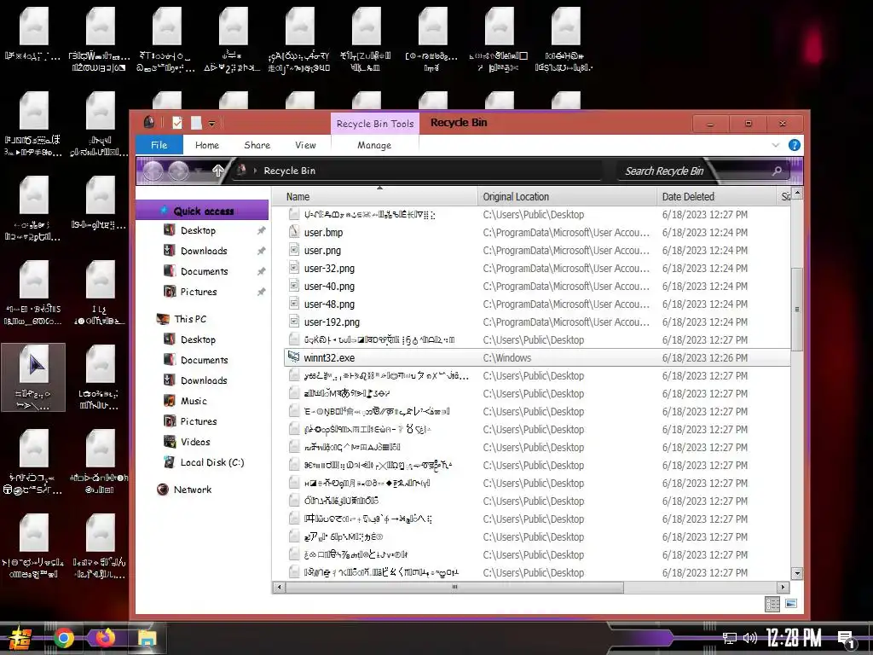Click horizontal scrollbar right arrow
873x655 pixels.
pos(783,587)
